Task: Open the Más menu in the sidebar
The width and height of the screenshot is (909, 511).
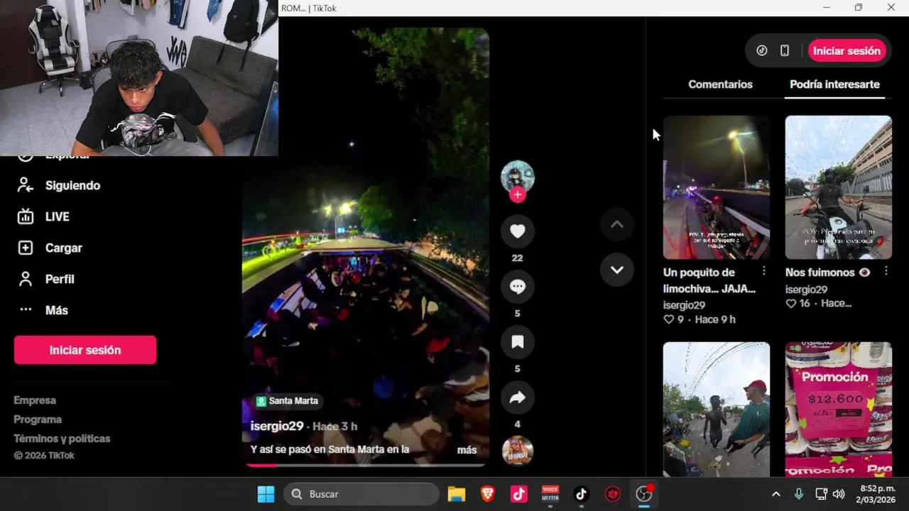Action: [x=57, y=310]
